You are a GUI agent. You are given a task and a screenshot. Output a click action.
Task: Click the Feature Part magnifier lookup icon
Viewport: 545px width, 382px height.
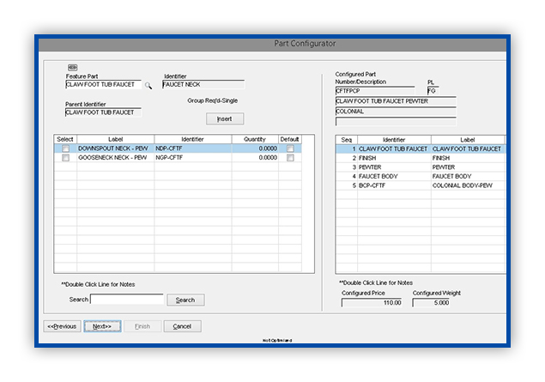coord(148,86)
